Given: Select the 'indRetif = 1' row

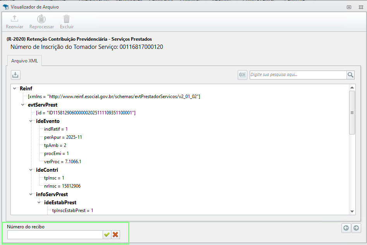Looking at the screenshot, I should pos(56,129).
